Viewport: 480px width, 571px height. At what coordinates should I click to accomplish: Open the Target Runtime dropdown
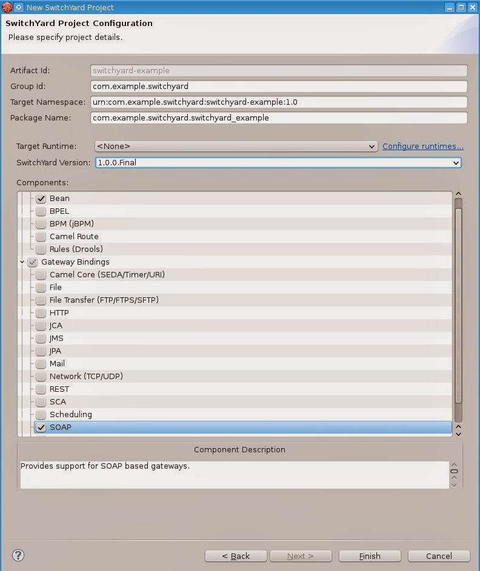click(x=236, y=146)
